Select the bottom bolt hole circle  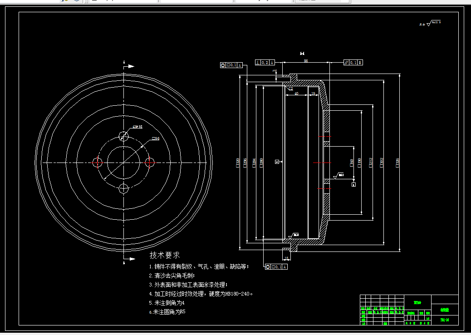[123, 189]
